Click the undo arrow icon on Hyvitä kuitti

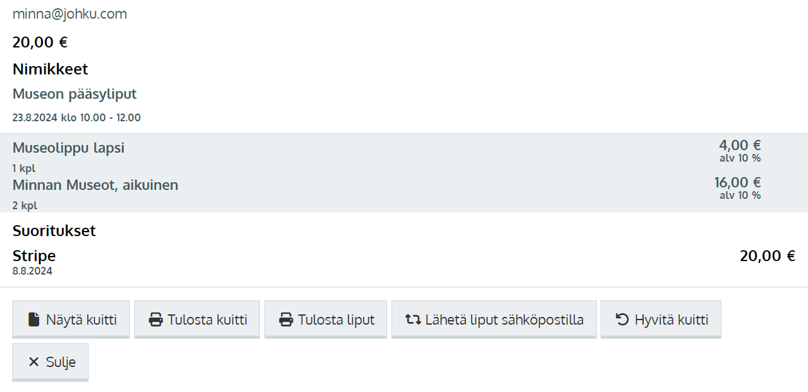pyautogui.click(x=622, y=320)
